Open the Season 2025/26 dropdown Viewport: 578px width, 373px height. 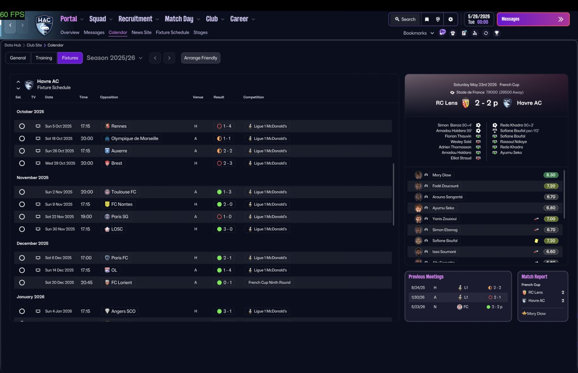pos(115,58)
